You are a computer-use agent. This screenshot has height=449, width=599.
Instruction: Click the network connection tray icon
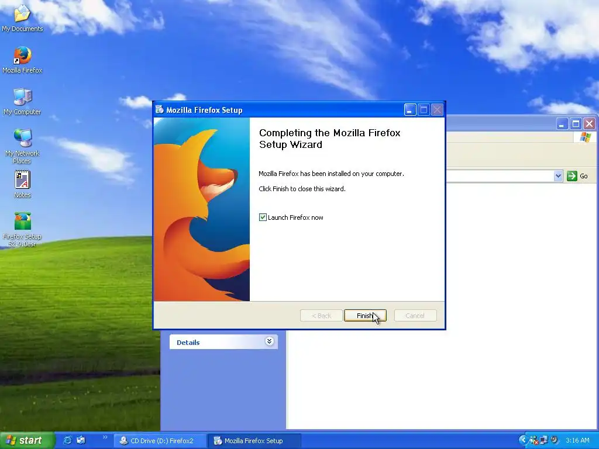point(543,440)
